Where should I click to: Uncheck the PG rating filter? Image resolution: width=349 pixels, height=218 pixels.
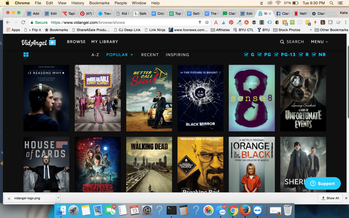(x=260, y=55)
